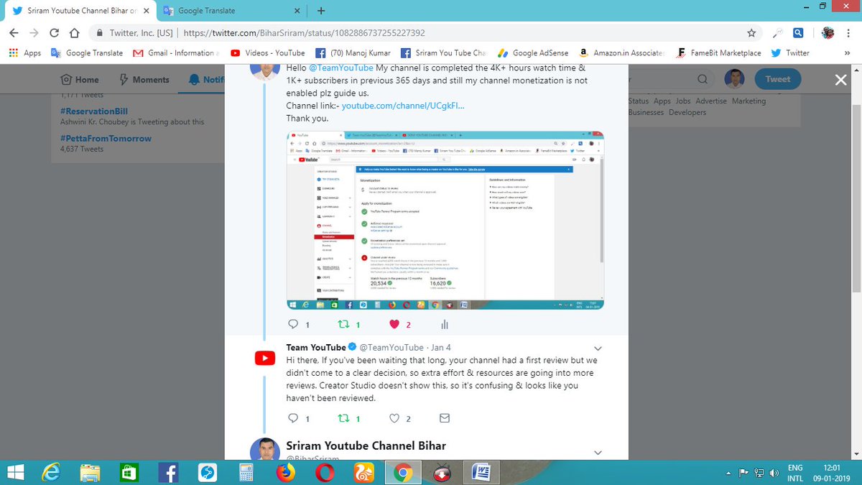Viewport: 862px width, 485px height.
Task: Close the tweet overlay with the X
Action: click(x=841, y=80)
